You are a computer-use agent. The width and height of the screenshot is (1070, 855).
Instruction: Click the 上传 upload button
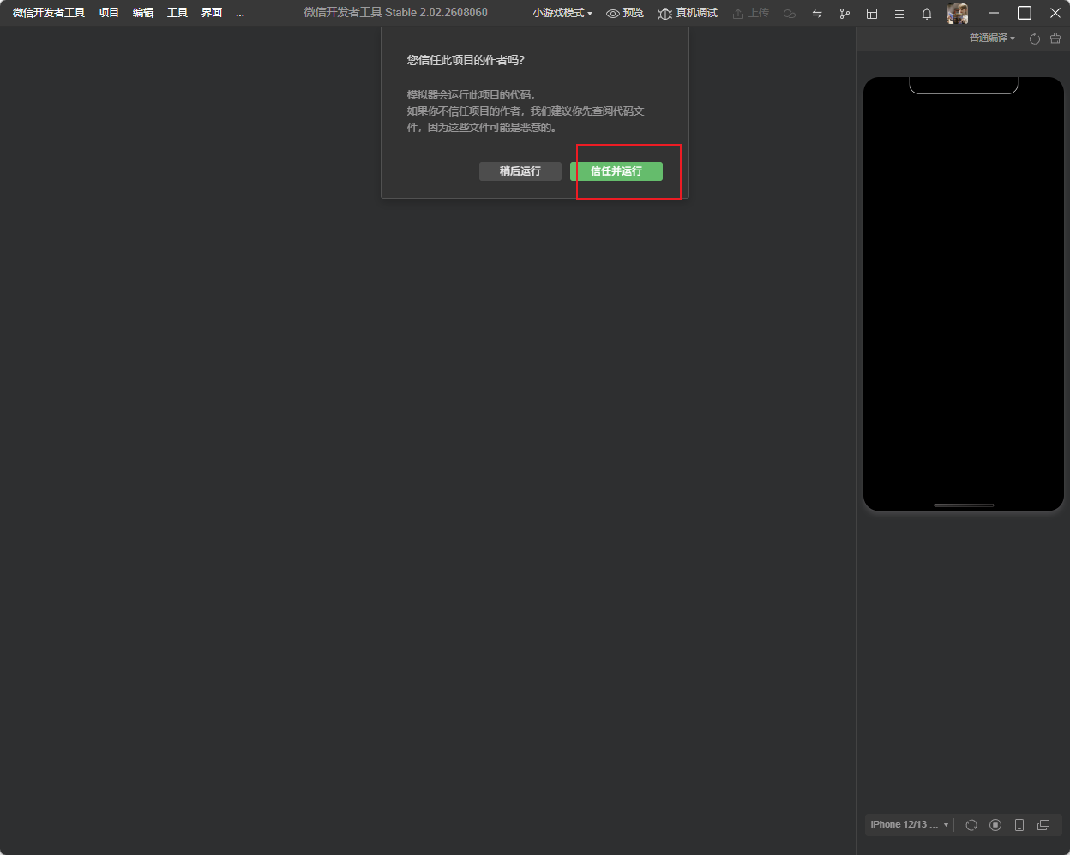click(x=751, y=13)
